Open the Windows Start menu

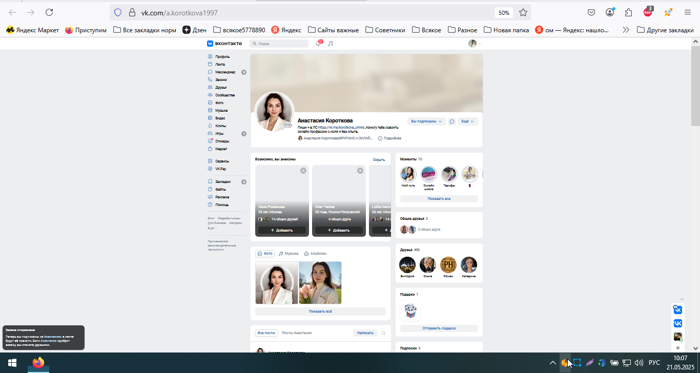click(x=12, y=363)
